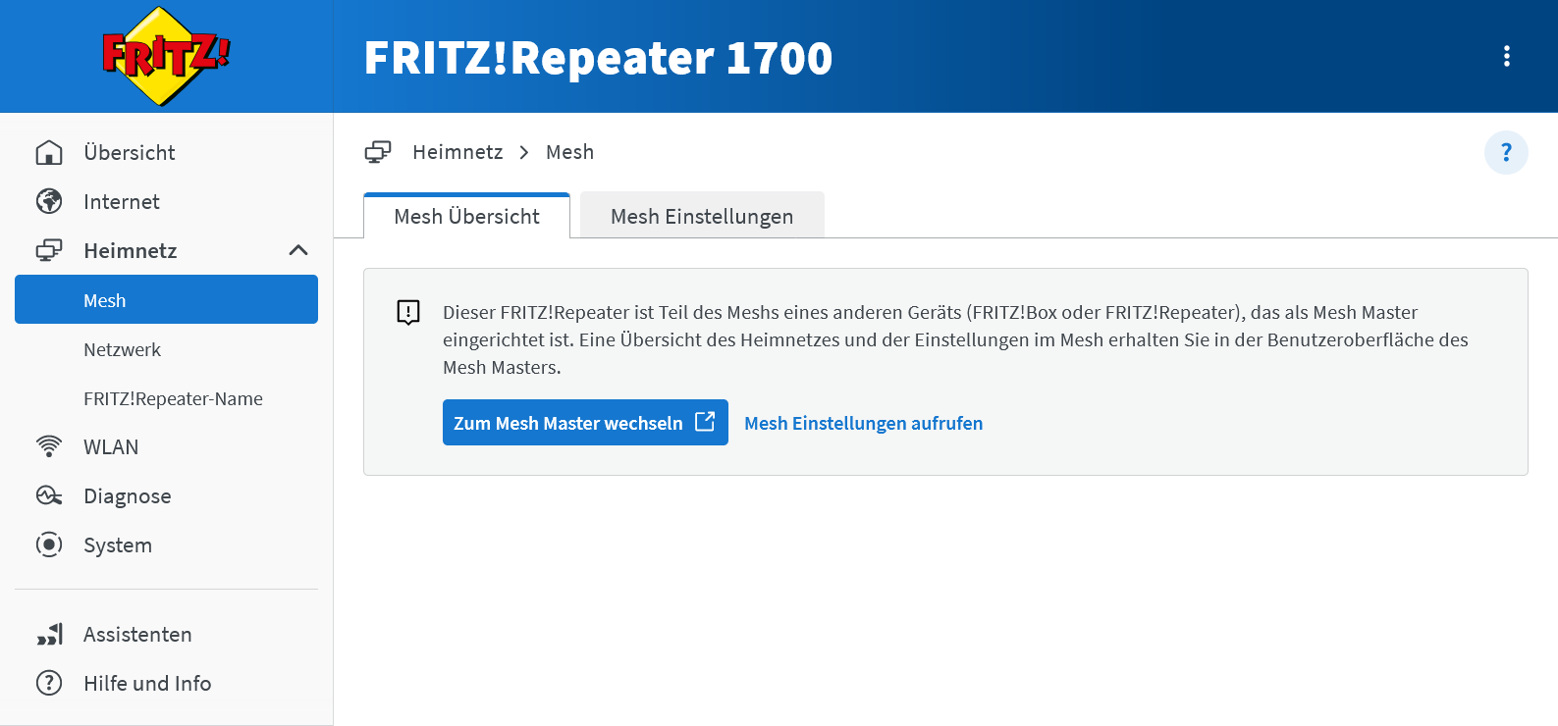Open the WLAN menu item

[x=166, y=446]
